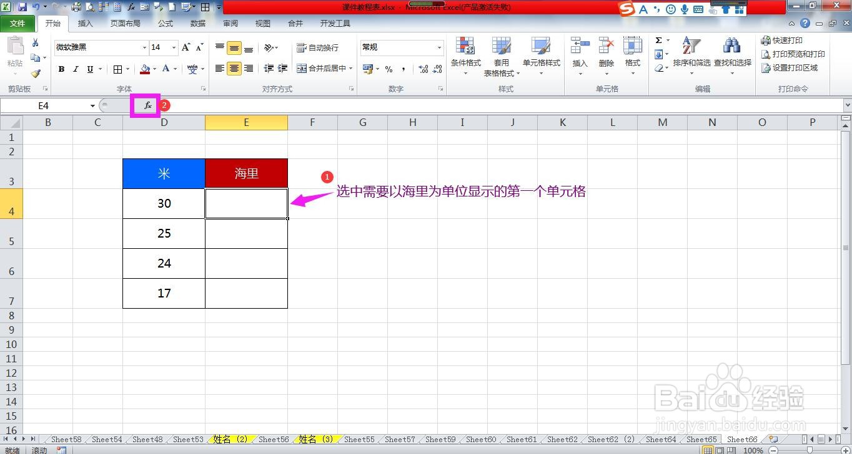Switch to the 页面布局 tab
Viewport: 852px width, 454px height.
126,23
